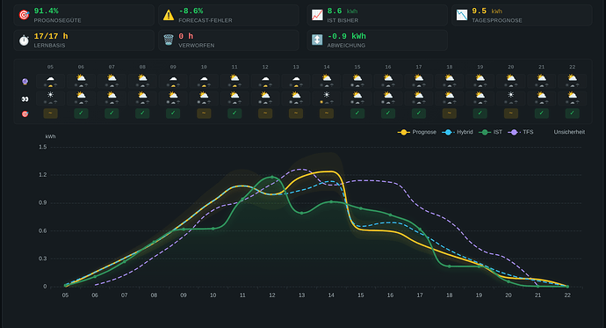Click the eyes observed-weather row icon
The width and height of the screenshot is (606, 328).
click(x=25, y=99)
